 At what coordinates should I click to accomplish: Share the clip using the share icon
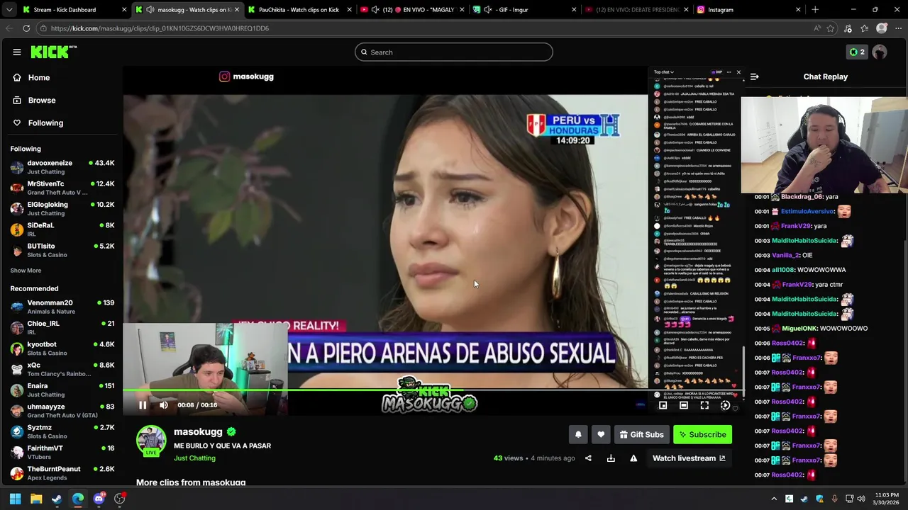point(588,458)
